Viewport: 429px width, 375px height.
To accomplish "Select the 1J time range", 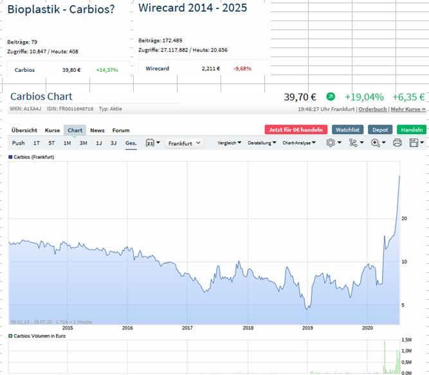I will pyautogui.click(x=99, y=143).
